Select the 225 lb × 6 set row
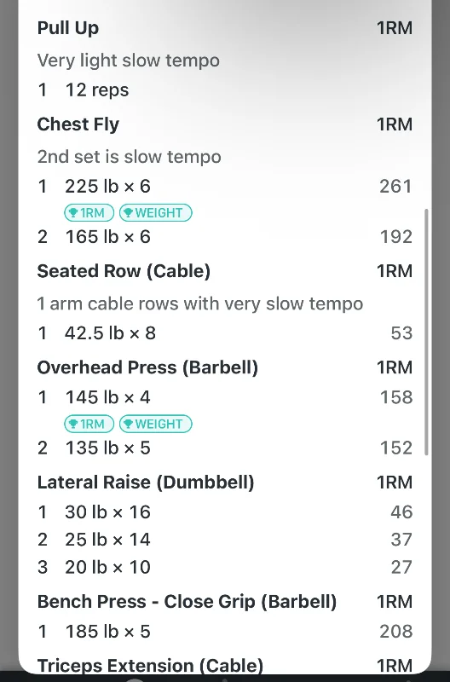The width and height of the screenshot is (450, 682). click(x=225, y=186)
